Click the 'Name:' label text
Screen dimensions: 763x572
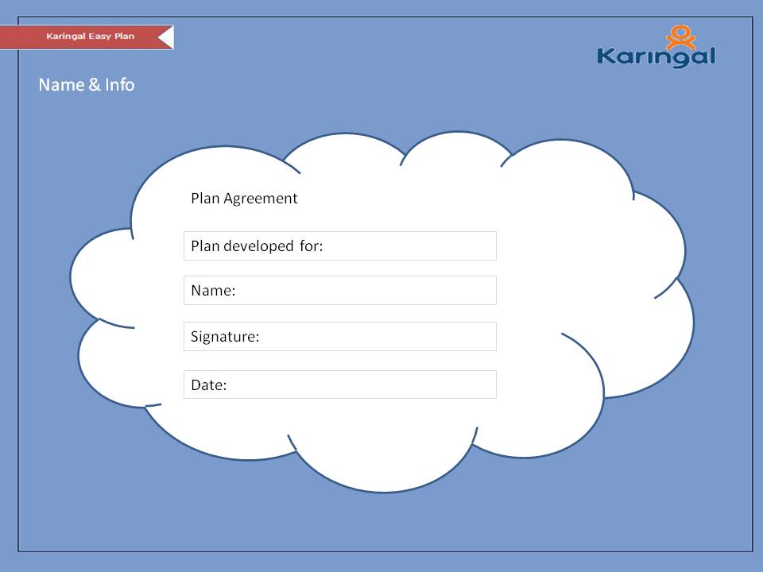tap(213, 291)
